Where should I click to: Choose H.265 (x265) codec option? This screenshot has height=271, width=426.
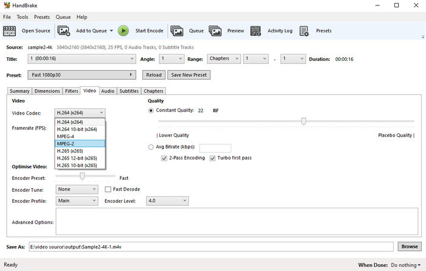(80, 151)
